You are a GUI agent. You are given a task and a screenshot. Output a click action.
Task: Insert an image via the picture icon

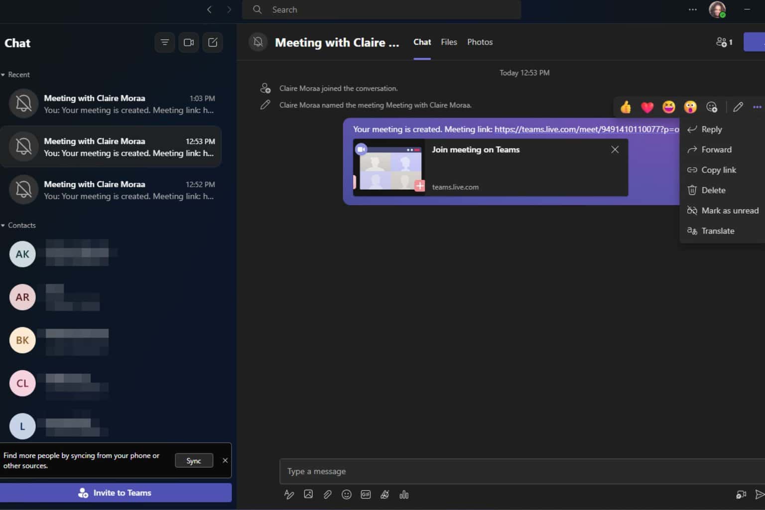[308, 495]
